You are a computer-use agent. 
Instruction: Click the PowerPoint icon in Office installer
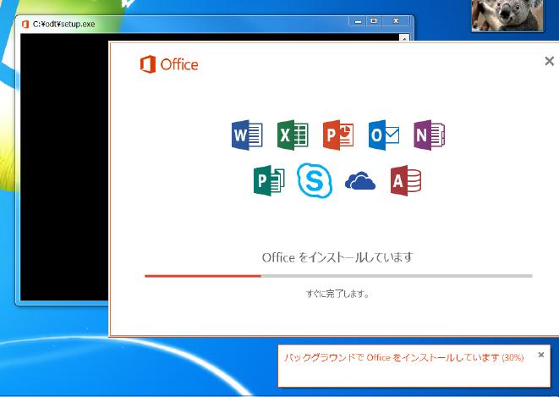[338, 135]
